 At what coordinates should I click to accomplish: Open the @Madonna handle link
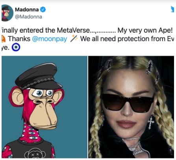tap(28, 17)
